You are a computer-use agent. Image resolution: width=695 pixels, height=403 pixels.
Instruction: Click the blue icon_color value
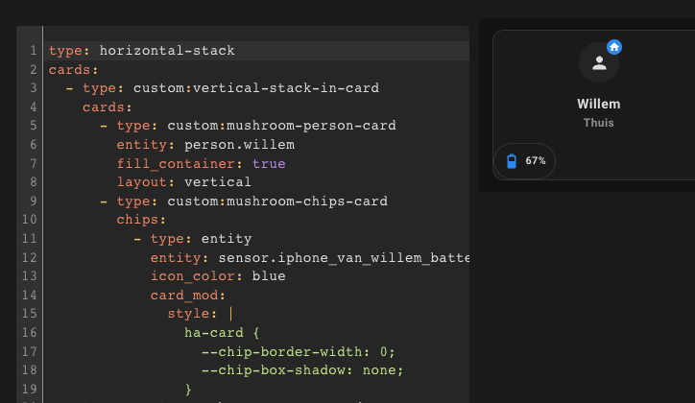(269, 275)
